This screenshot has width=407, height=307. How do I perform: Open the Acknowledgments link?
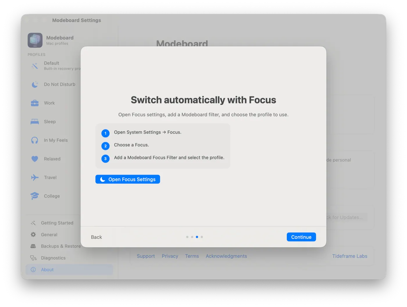pyautogui.click(x=226, y=256)
